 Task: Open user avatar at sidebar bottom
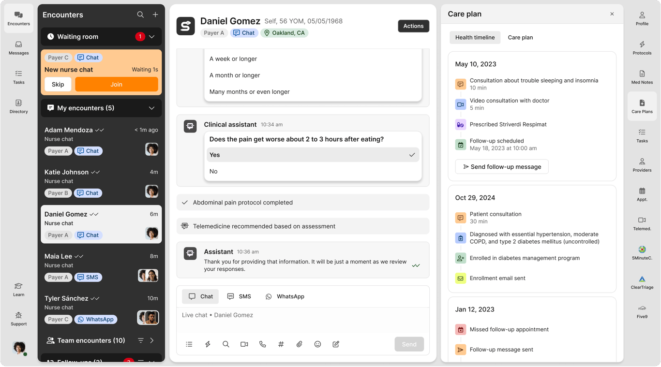point(19,348)
